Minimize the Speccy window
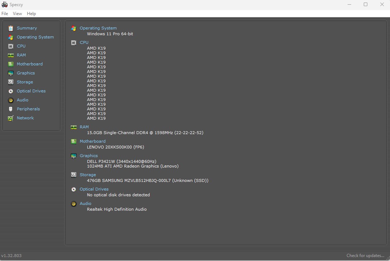The image size is (390, 261). point(349,4)
